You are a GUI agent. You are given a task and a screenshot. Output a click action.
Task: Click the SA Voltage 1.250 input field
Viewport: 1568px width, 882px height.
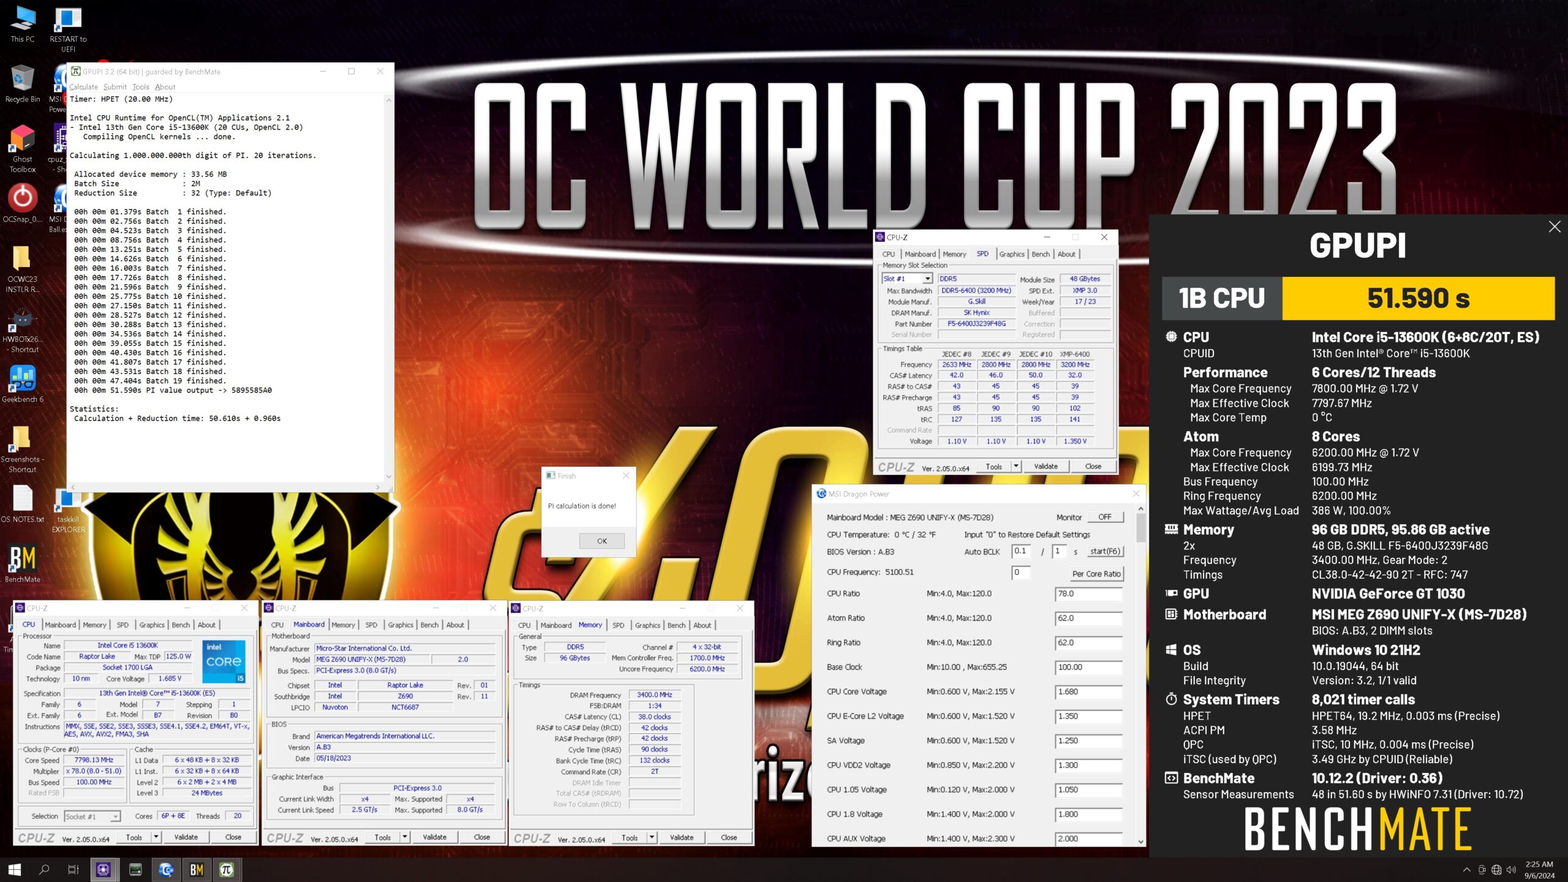pos(1088,741)
